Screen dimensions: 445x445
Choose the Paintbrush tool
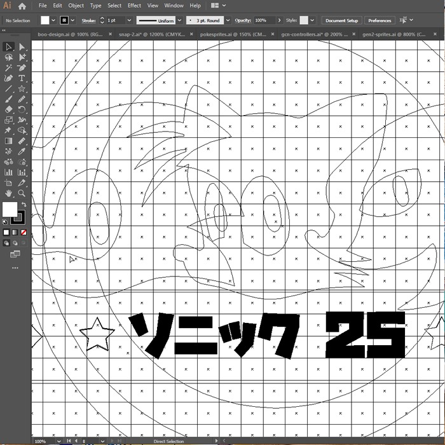[x=8, y=99]
